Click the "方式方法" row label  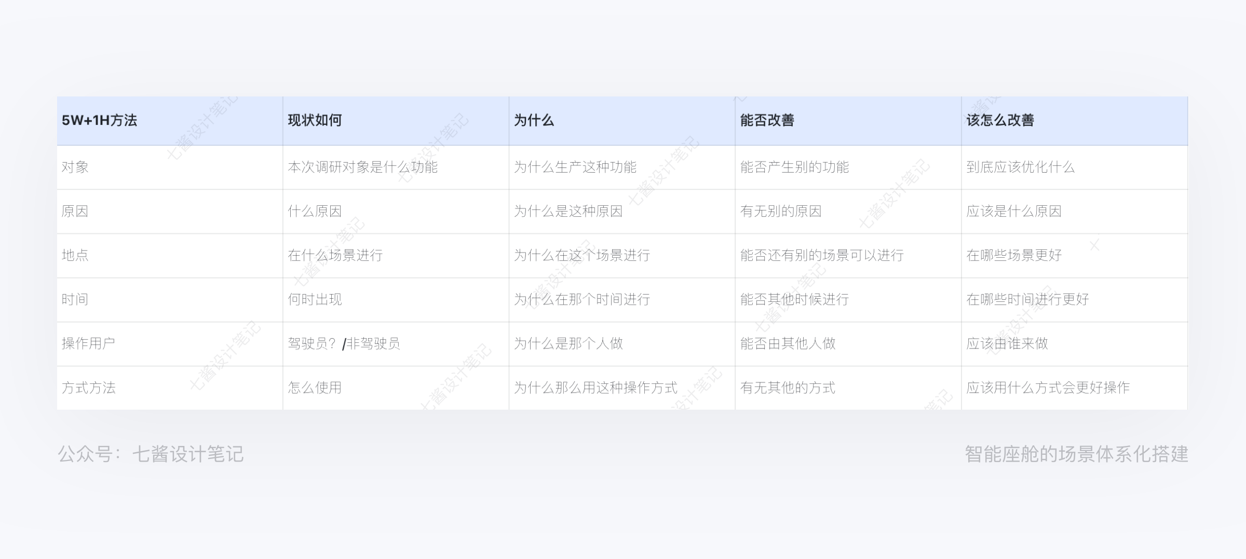(x=170, y=387)
